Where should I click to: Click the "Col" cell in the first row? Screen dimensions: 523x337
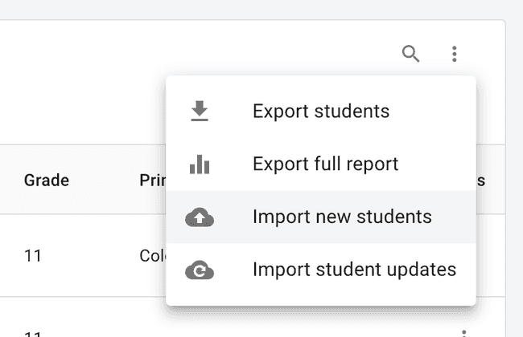[x=151, y=257]
